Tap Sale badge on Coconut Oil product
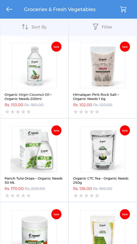The image size is (137, 244). click(x=56, y=47)
